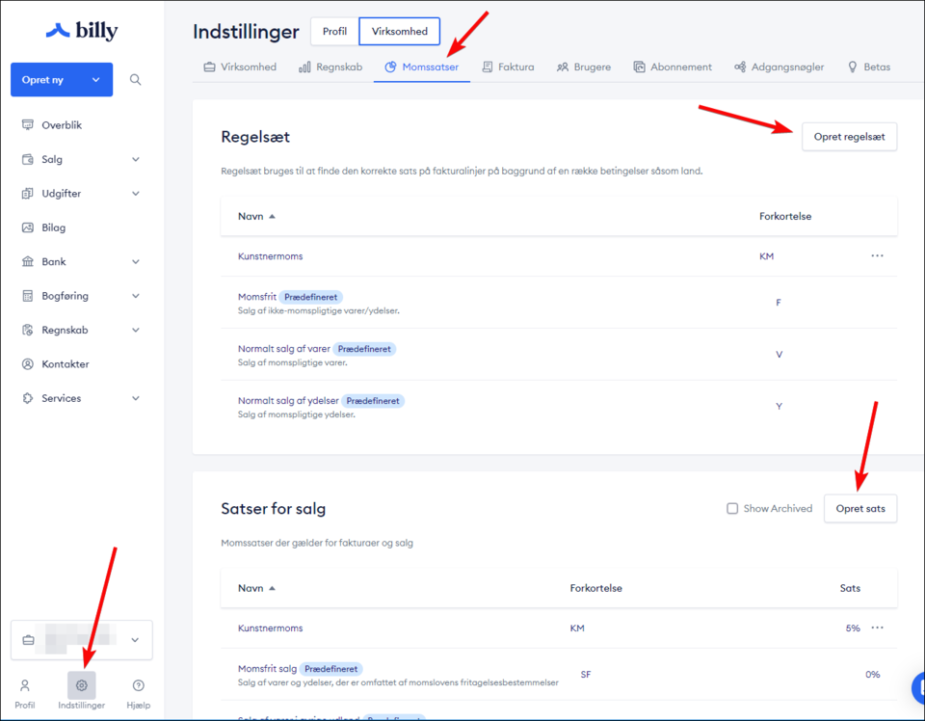This screenshot has width=925, height=721.
Task: Switch to the Profil settings toggle
Action: click(334, 32)
